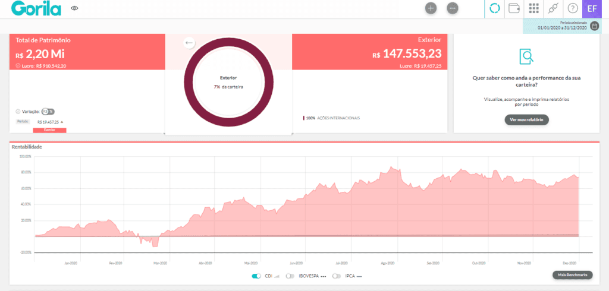
Task: Toggle Variação between R$ and percent
Action: point(48,111)
